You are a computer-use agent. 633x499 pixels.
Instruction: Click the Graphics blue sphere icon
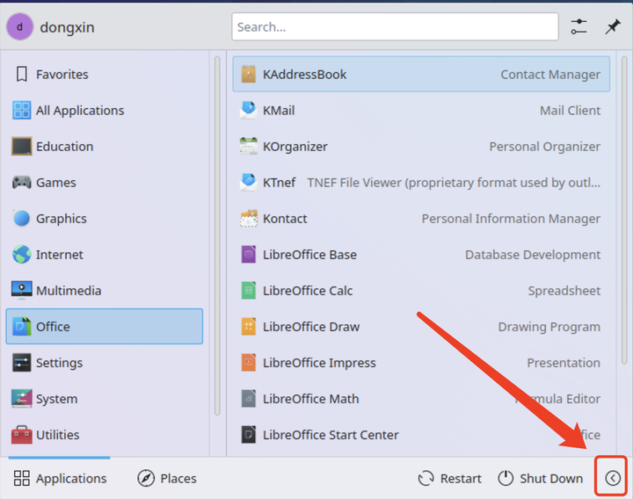pyautogui.click(x=21, y=218)
